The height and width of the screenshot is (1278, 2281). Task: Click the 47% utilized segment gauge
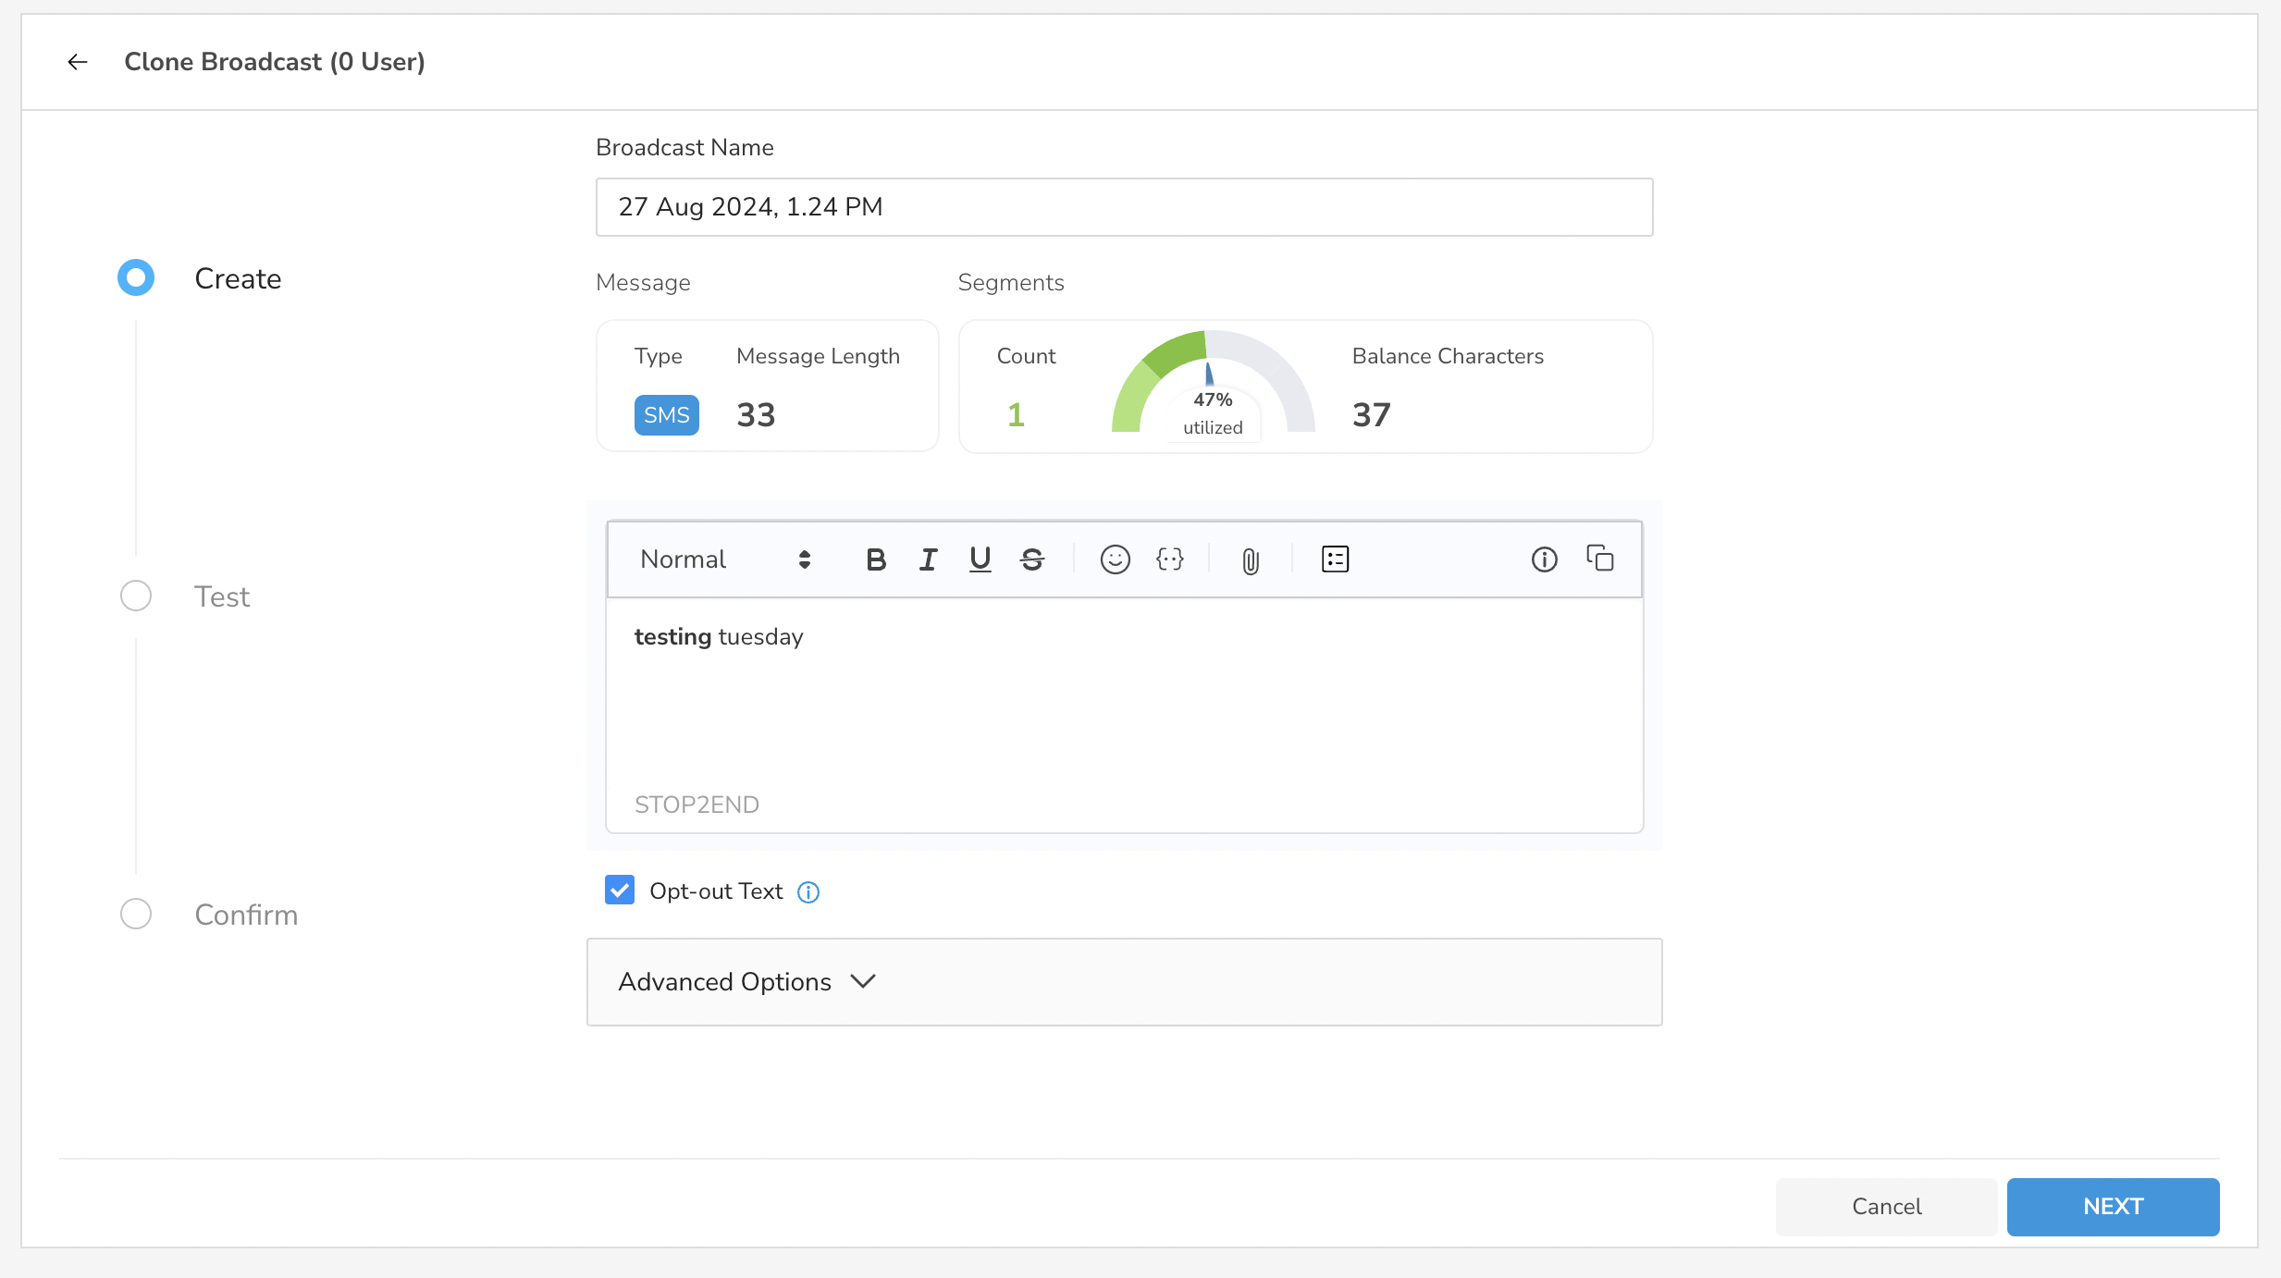[x=1213, y=385]
